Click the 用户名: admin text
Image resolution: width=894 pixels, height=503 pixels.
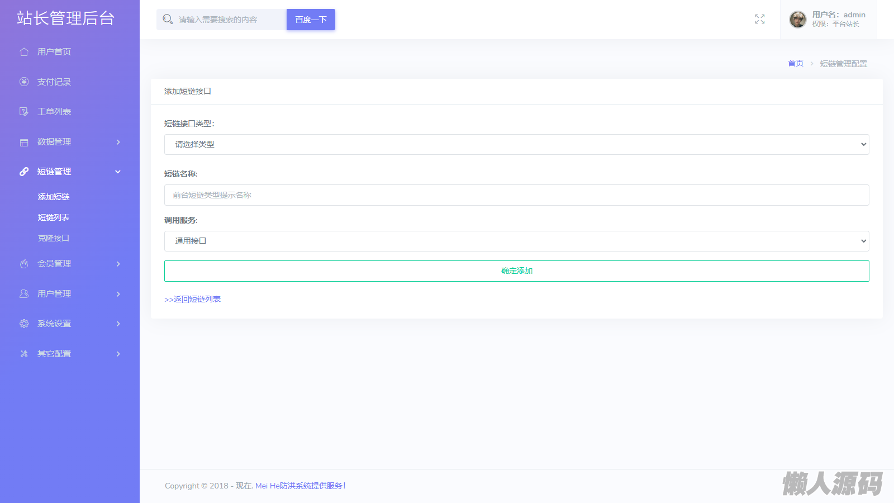pyautogui.click(x=839, y=15)
